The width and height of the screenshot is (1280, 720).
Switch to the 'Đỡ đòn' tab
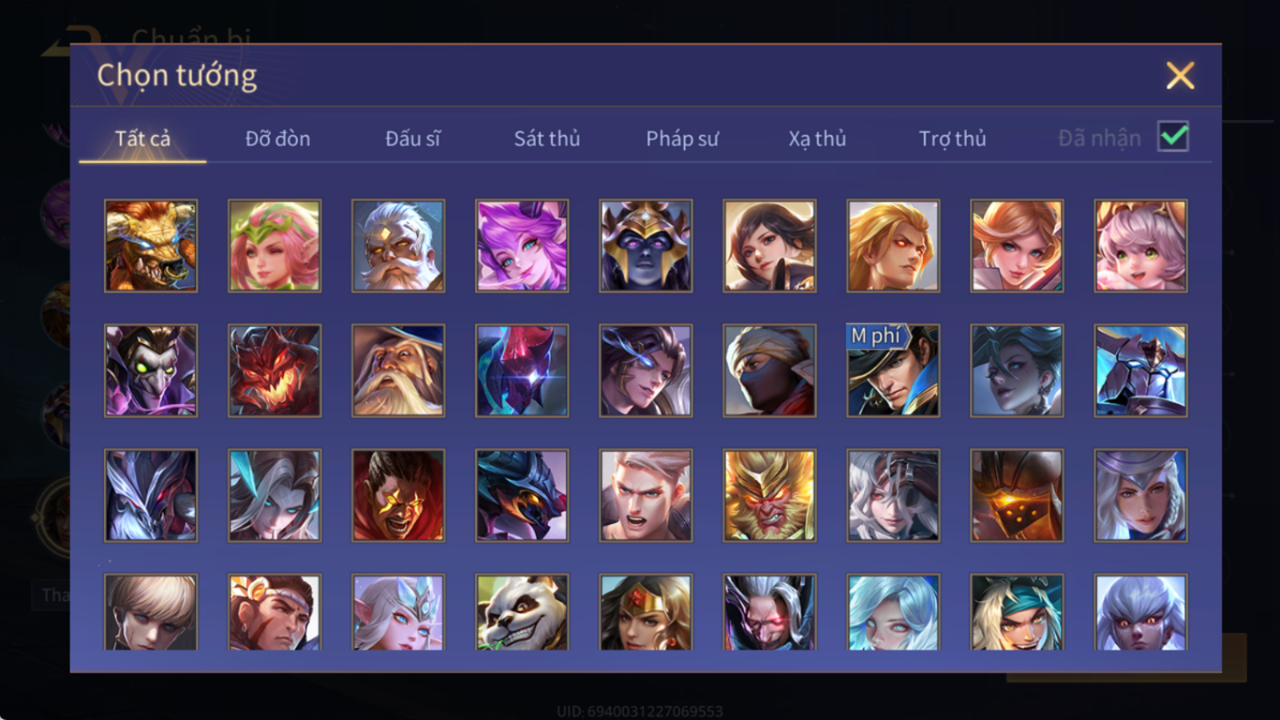point(277,139)
